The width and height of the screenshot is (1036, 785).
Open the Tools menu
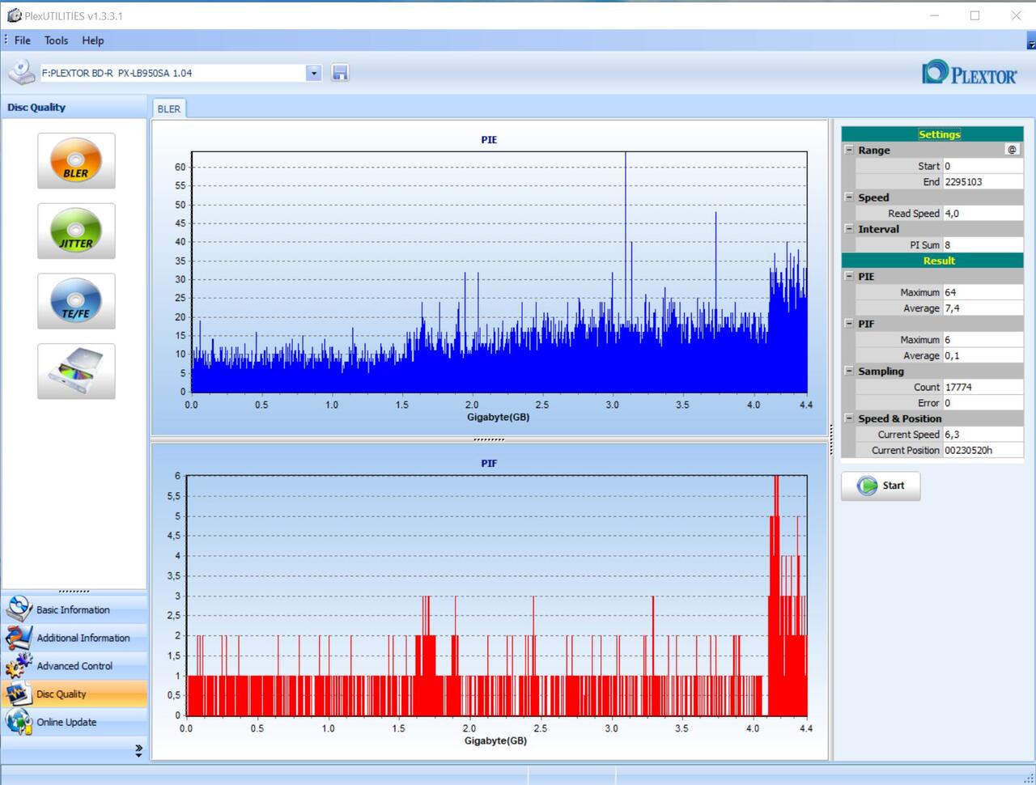click(56, 40)
